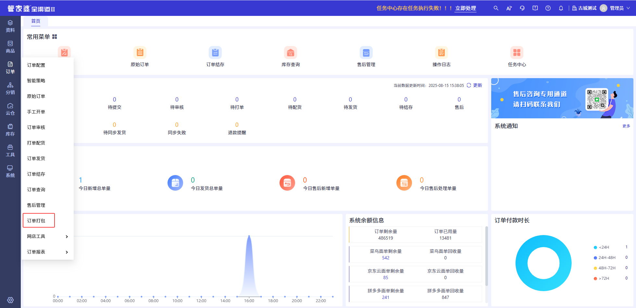Click the 售后咨询专用通道 banner

[562, 98]
